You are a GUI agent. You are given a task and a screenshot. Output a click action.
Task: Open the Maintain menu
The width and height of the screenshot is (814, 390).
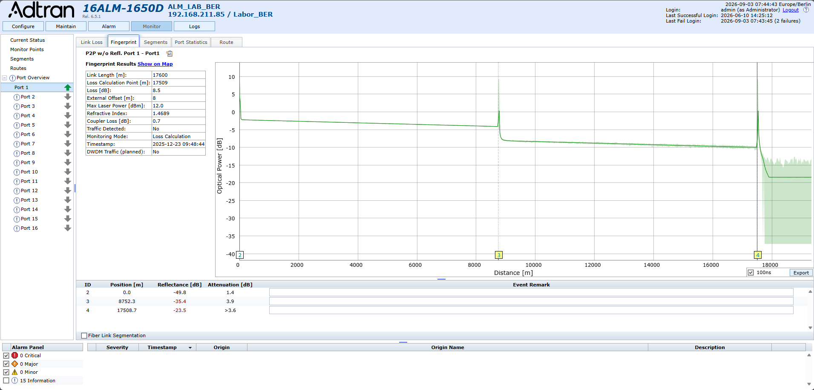tap(66, 26)
